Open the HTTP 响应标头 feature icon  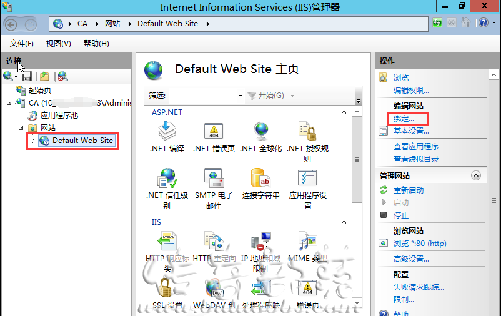167,241
